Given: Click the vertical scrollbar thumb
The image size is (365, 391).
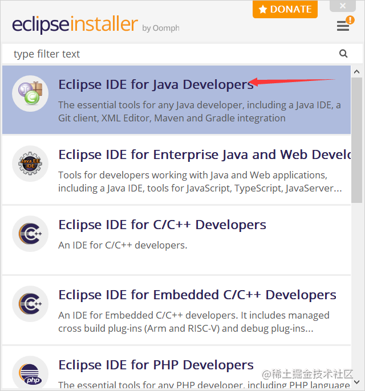Looking at the screenshot, I should coord(357,140).
